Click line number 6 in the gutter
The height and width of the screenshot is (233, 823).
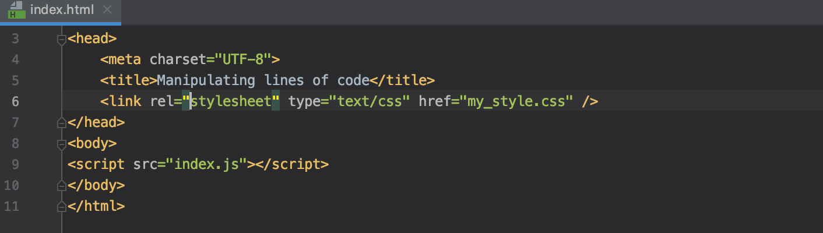point(15,101)
